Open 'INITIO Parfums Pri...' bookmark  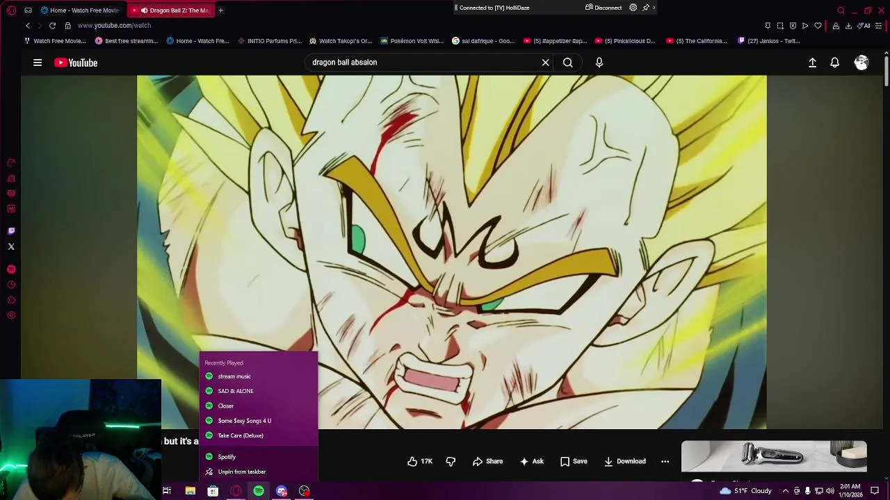[x=270, y=41]
